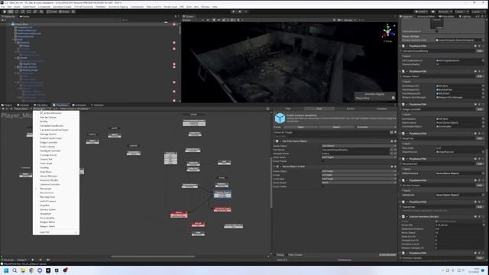Open the Layout dropdown in top toolbar
Viewport: 489px width, 275px height.
(x=478, y=11)
